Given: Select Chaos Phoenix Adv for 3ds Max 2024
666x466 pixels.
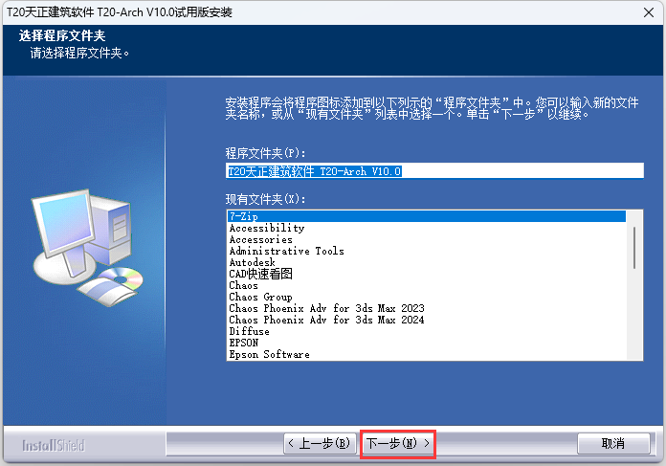Looking at the screenshot, I should click(427, 320).
